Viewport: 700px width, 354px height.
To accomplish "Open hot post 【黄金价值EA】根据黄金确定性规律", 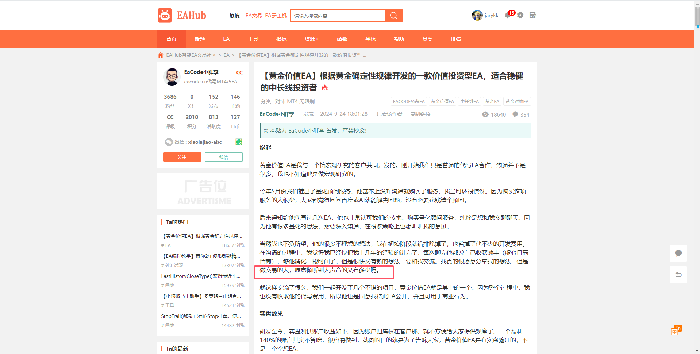I will tap(202, 236).
